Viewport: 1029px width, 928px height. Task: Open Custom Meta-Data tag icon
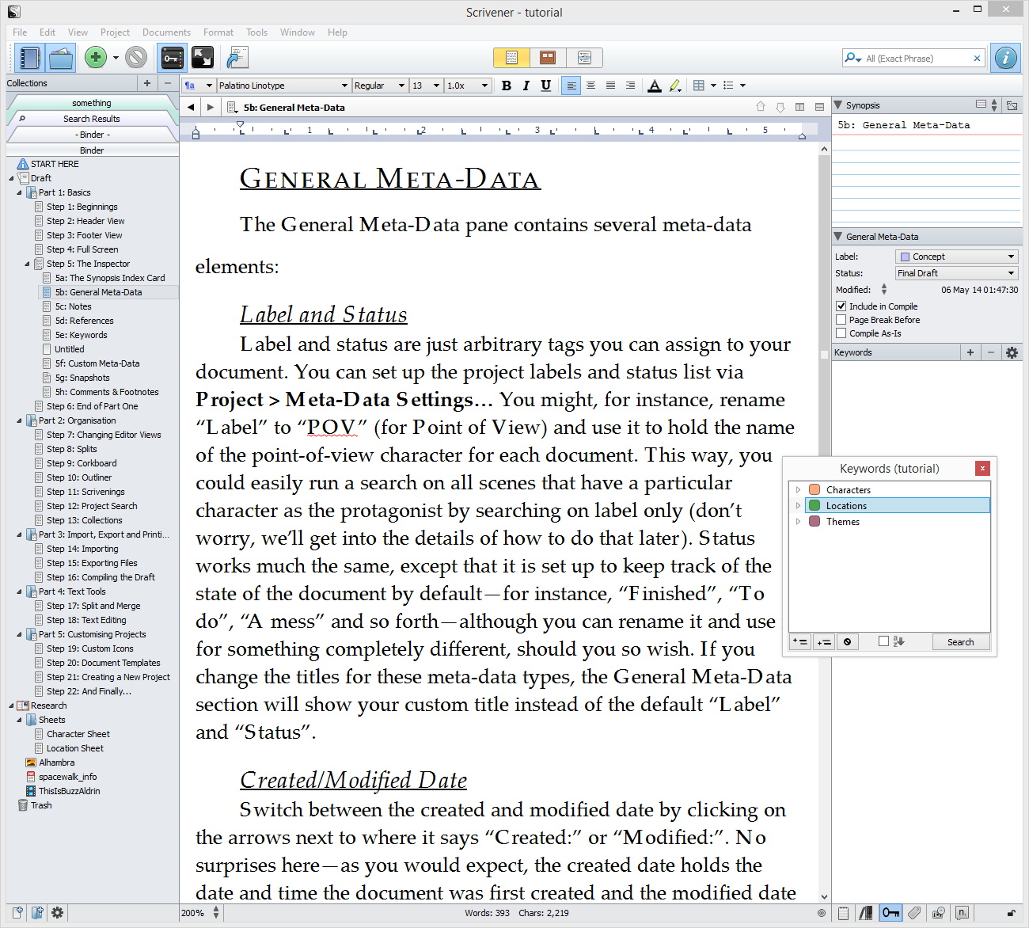(x=914, y=913)
